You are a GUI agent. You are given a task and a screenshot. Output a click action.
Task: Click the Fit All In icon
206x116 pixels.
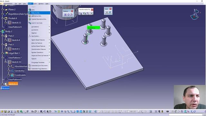(x=59, y=111)
